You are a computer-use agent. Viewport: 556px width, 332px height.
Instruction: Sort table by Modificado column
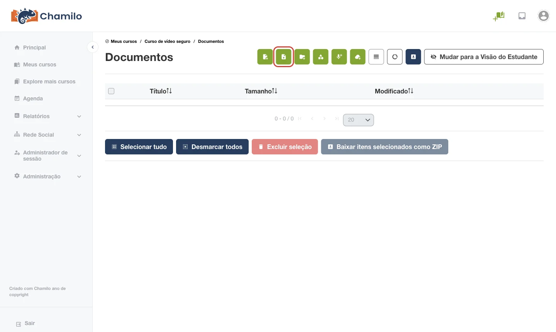coord(394,91)
